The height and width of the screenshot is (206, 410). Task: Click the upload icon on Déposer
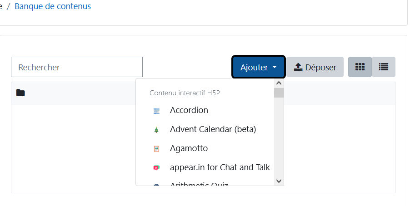pyautogui.click(x=298, y=67)
